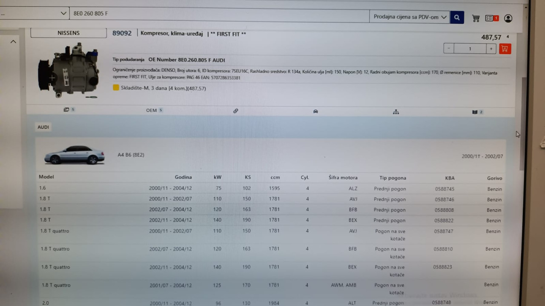Click the KBA column header
The width and height of the screenshot is (545, 306).
(450, 178)
